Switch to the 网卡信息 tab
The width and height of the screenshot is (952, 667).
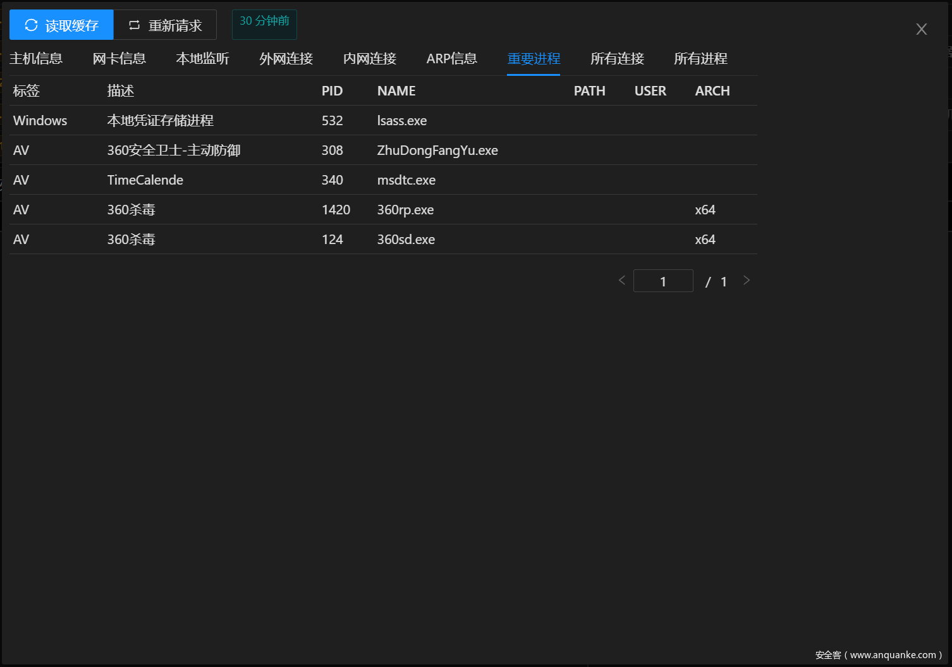(119, 59)
